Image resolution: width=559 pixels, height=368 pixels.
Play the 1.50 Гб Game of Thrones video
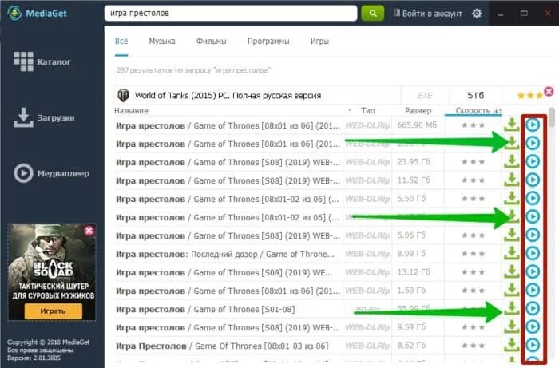tap(533, 290)
